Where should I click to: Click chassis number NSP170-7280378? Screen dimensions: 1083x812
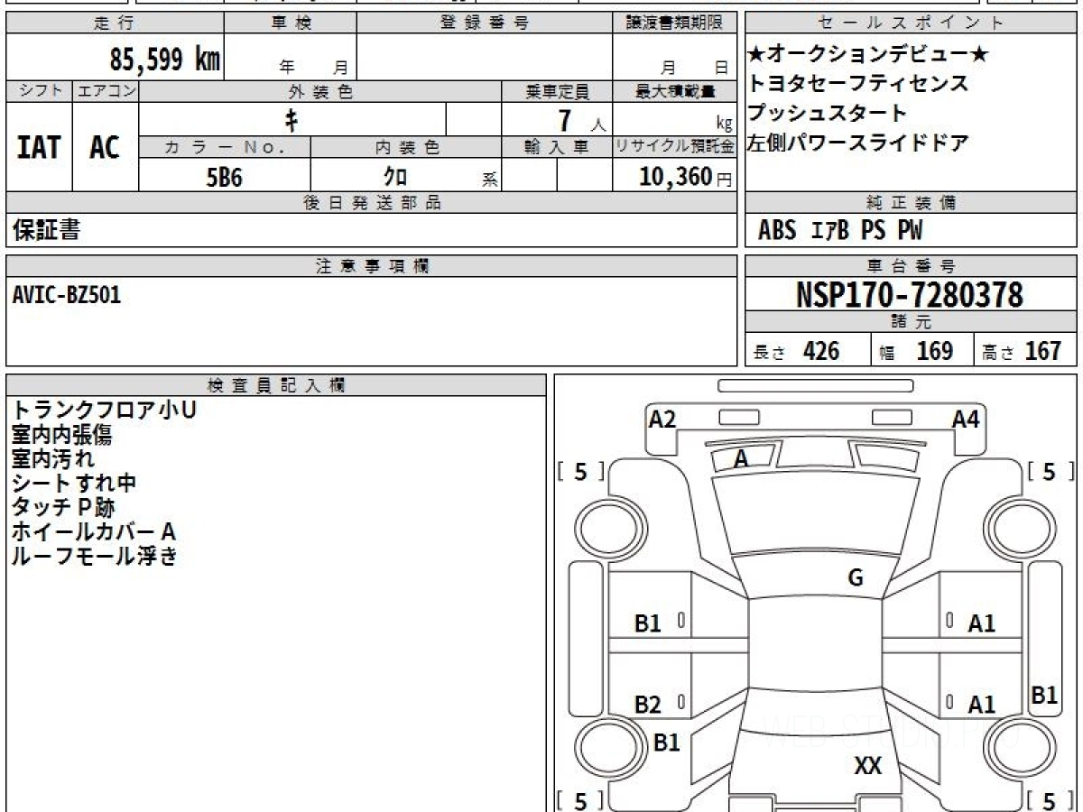point(910,294)
